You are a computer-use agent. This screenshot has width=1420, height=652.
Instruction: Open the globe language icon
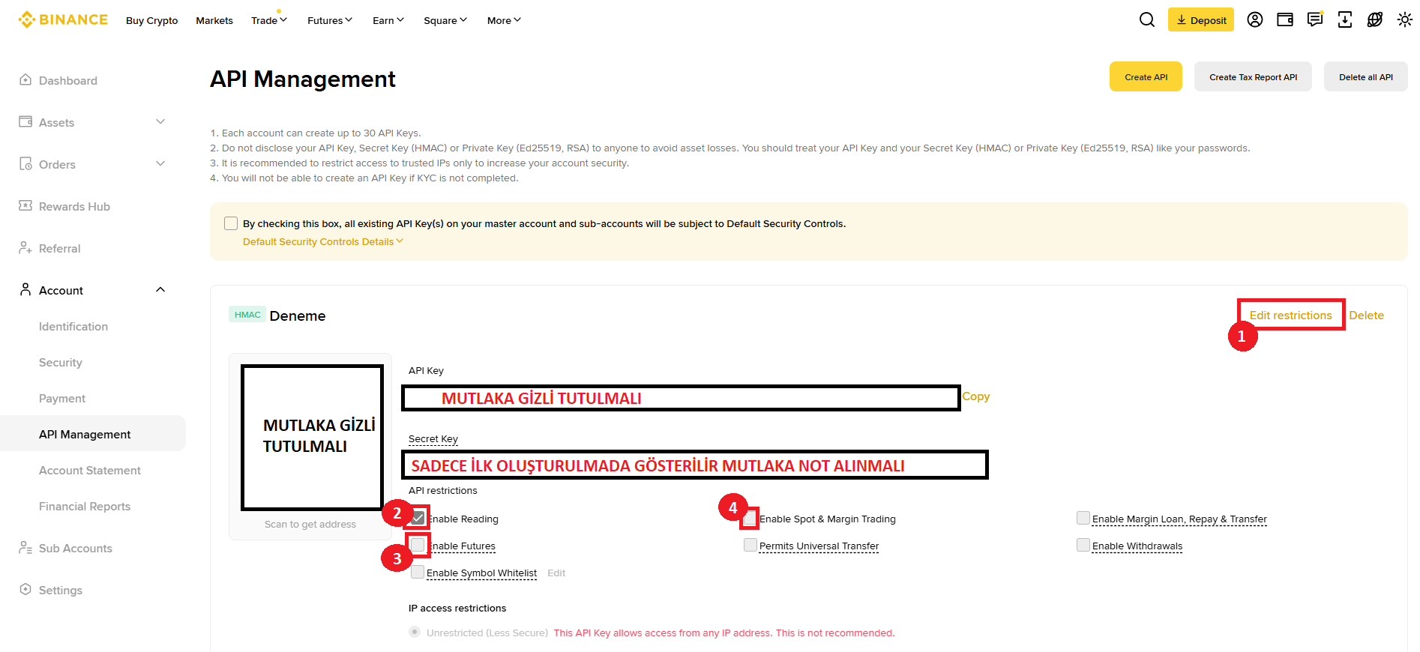point(1374,20)
